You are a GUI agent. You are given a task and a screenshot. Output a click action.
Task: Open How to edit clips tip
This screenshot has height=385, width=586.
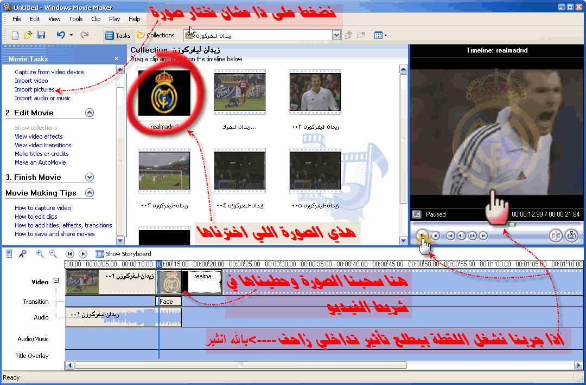point(36,217)
